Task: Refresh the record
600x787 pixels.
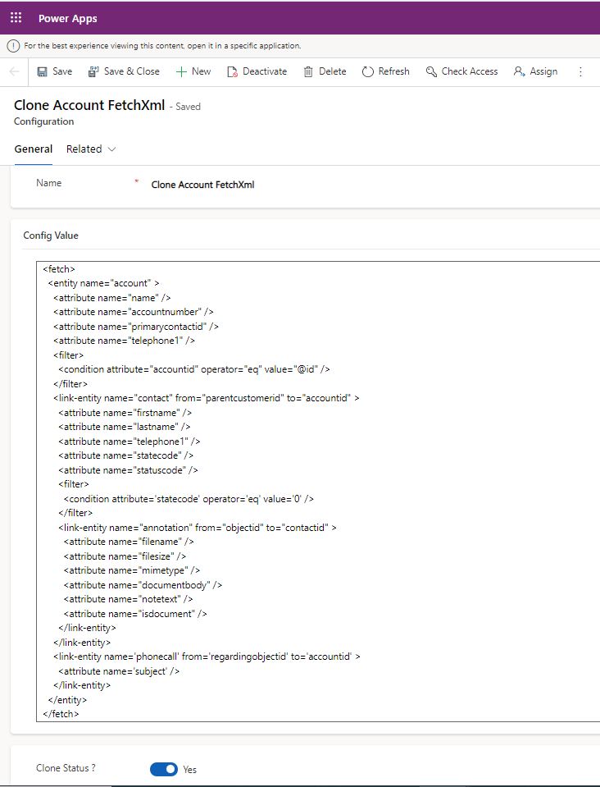Action: [x=385, y=71]
